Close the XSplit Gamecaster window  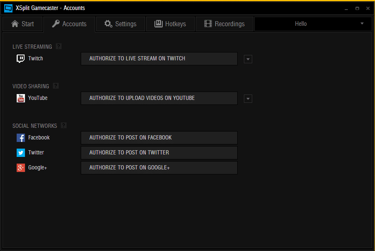pos(368,8)
